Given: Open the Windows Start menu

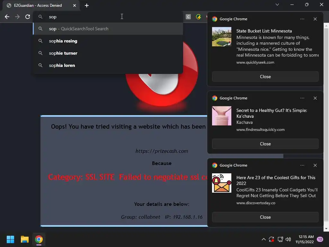Looking at the screenshot, I should click(x=10, y=239).
